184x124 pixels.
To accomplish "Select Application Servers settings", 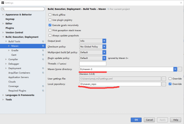I will coord(19,77).
